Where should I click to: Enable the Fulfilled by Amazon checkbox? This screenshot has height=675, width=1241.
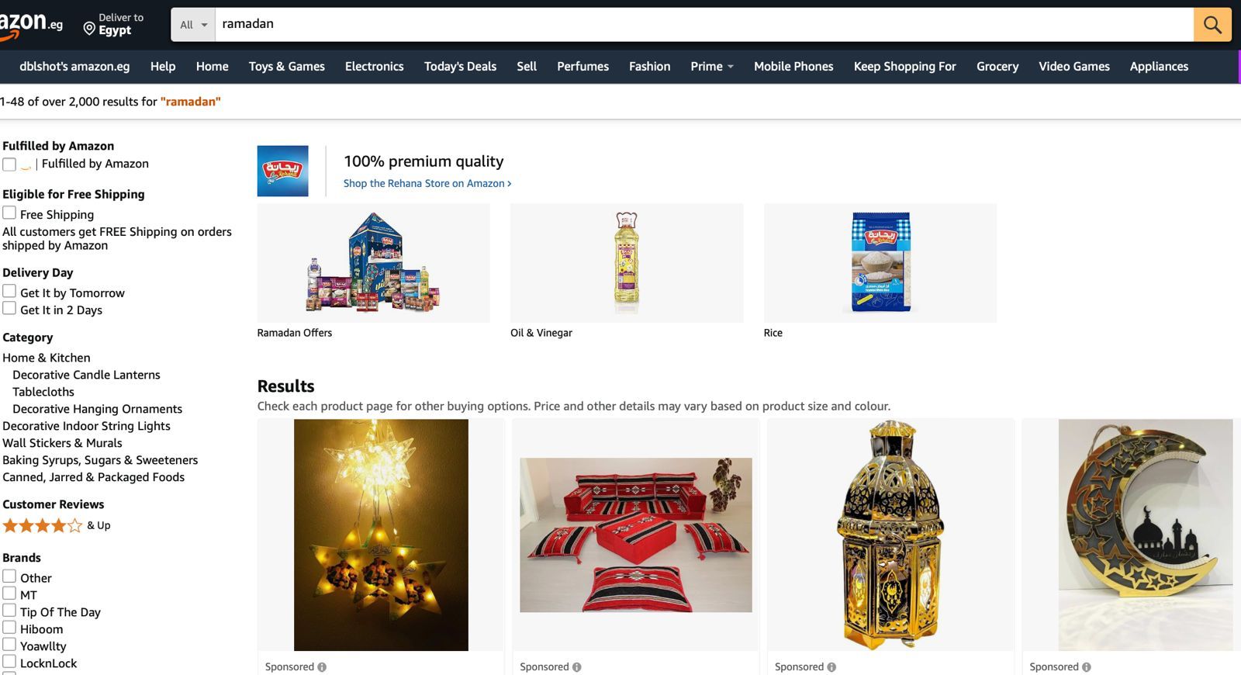pyautogui.click(x=9, y=164)
